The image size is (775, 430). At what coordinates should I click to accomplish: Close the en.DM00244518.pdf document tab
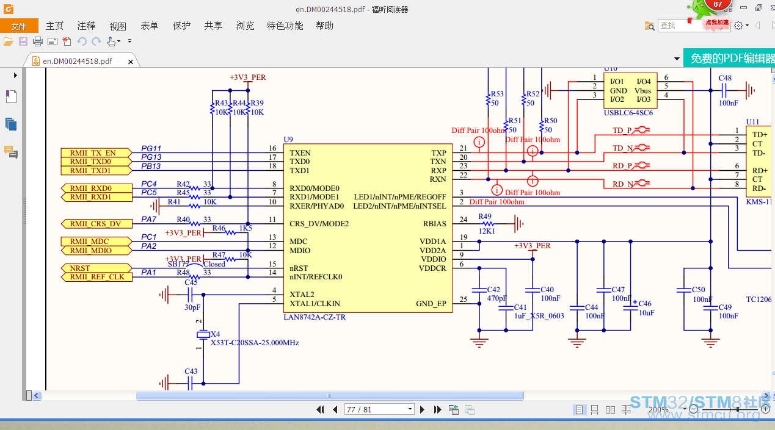pyautogui.click(x=130, y=61)
